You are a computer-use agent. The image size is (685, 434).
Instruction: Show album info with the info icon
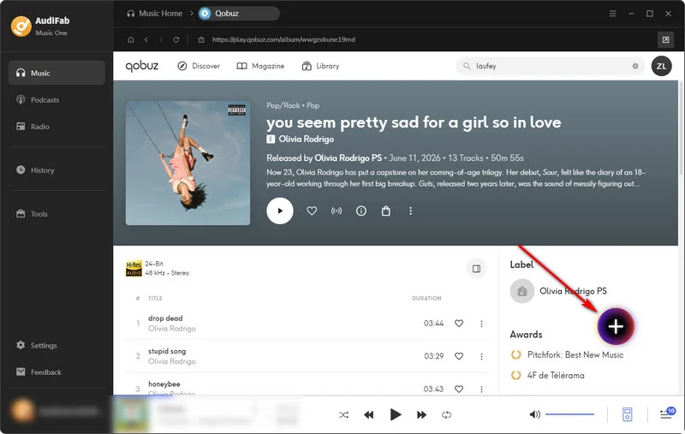click(x=360, y=211)
